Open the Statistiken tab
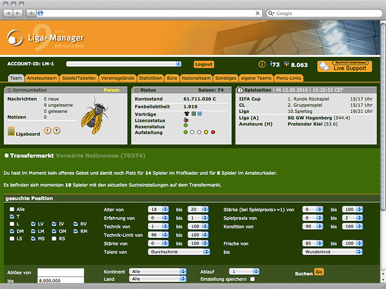 click(150, 78)
